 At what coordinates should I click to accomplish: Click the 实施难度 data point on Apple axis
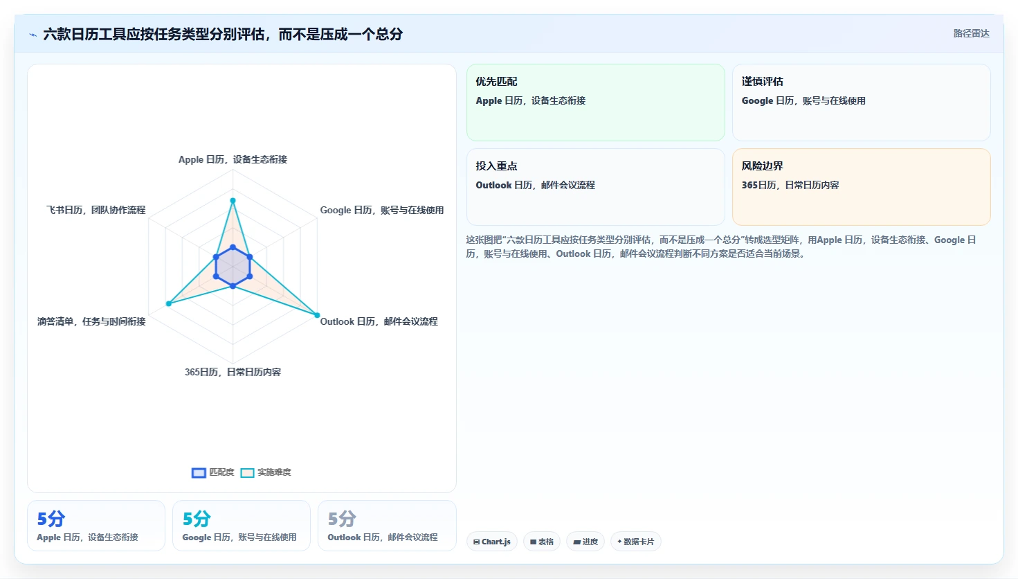(x=233, y=201)
